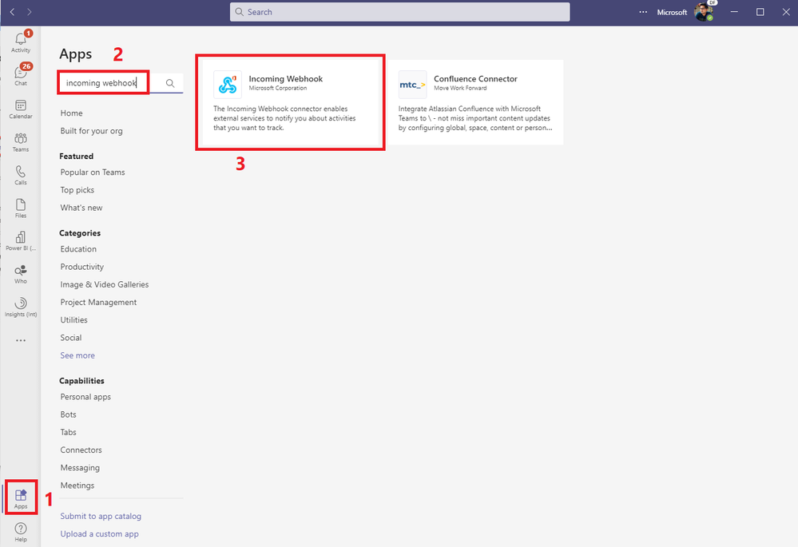Focus the top Search bar
The image size is (798, 547).
pyautogui.click(x=399, y=12)
